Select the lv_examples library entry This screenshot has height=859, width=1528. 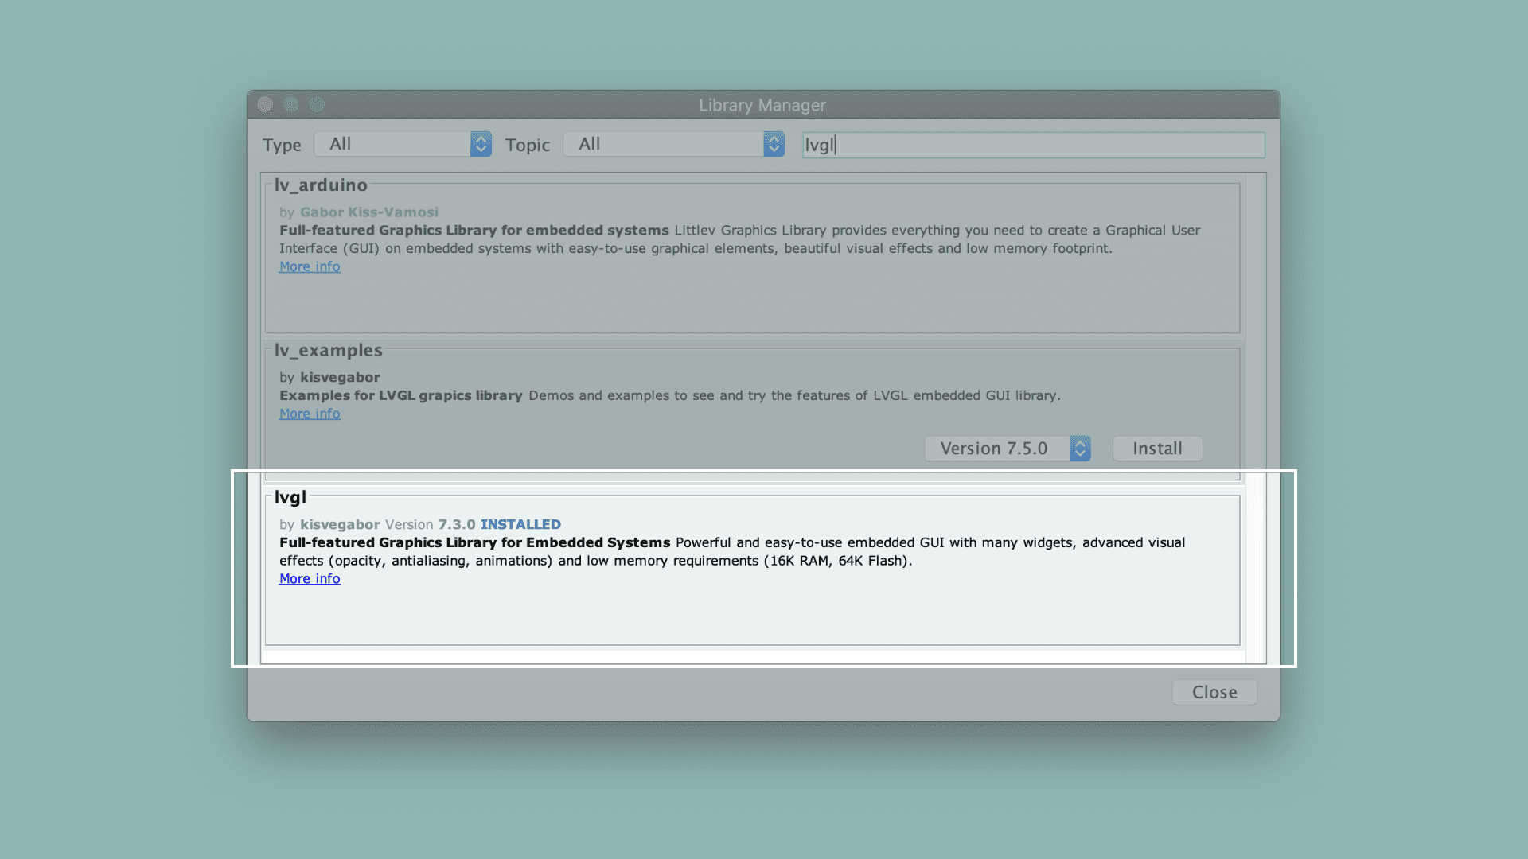tap(605, 445)
